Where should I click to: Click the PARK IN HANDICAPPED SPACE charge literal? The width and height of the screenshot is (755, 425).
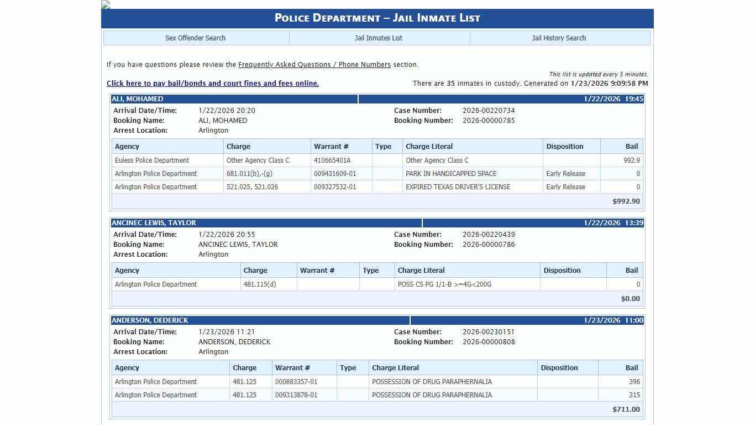(451, 174)
